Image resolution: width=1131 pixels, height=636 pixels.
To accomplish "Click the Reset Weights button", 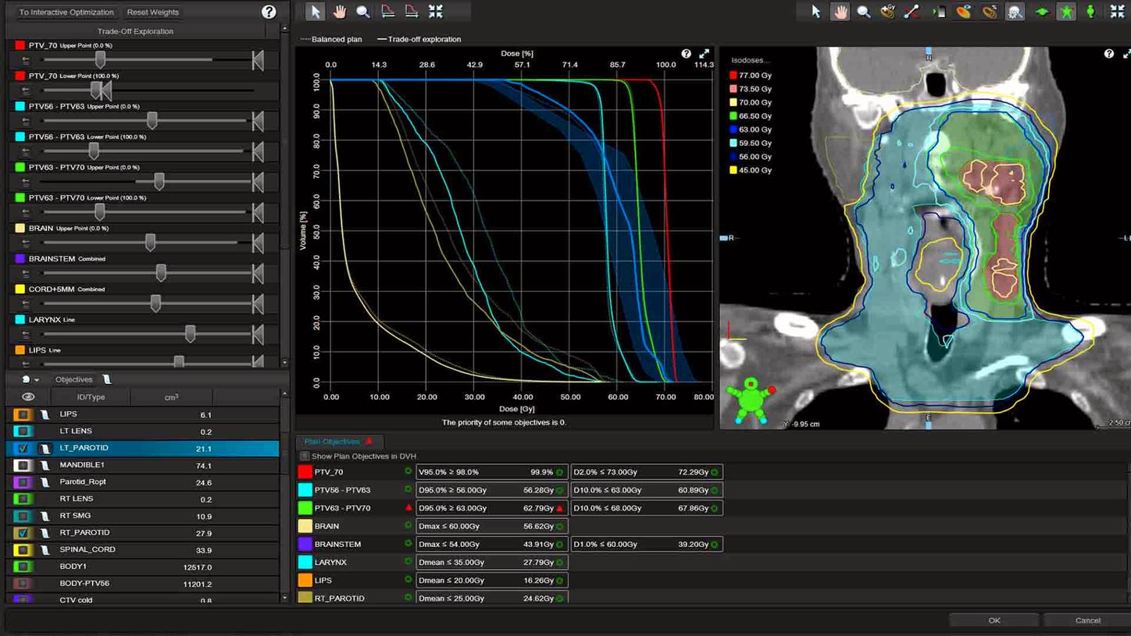I will pos(152,12).
